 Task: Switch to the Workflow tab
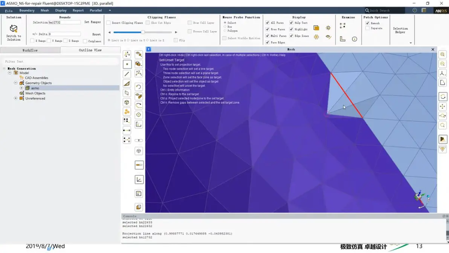point(30,50)
